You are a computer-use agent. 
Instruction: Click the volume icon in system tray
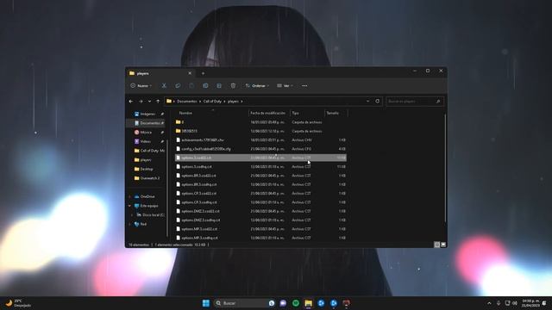click(x=515, y=303)
